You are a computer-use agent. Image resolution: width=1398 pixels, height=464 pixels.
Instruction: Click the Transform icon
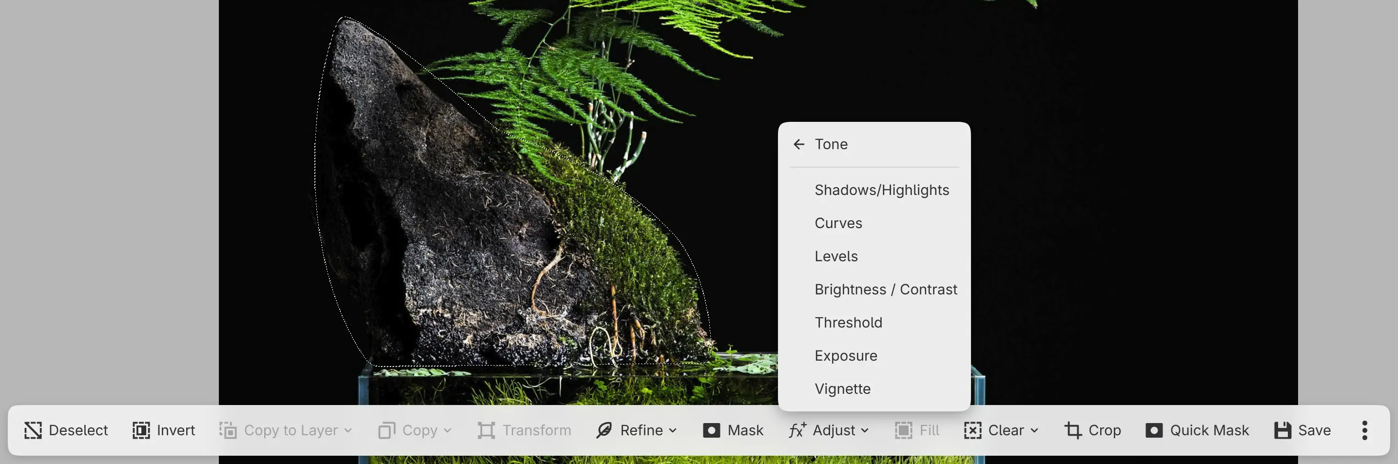click(486, 430)
